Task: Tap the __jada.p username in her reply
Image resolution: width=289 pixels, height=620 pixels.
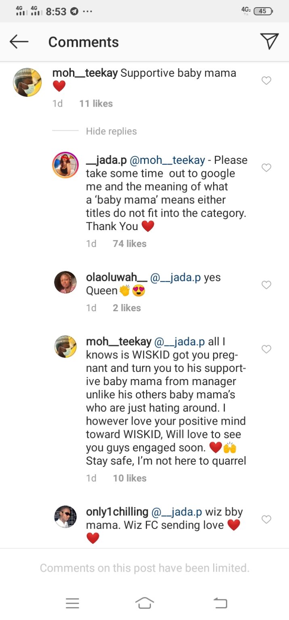Action: point(106,160)
